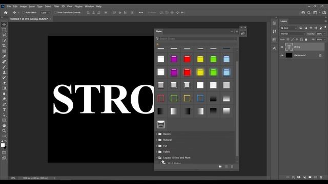
Task: Open the Filter menu
Action: 56,7
